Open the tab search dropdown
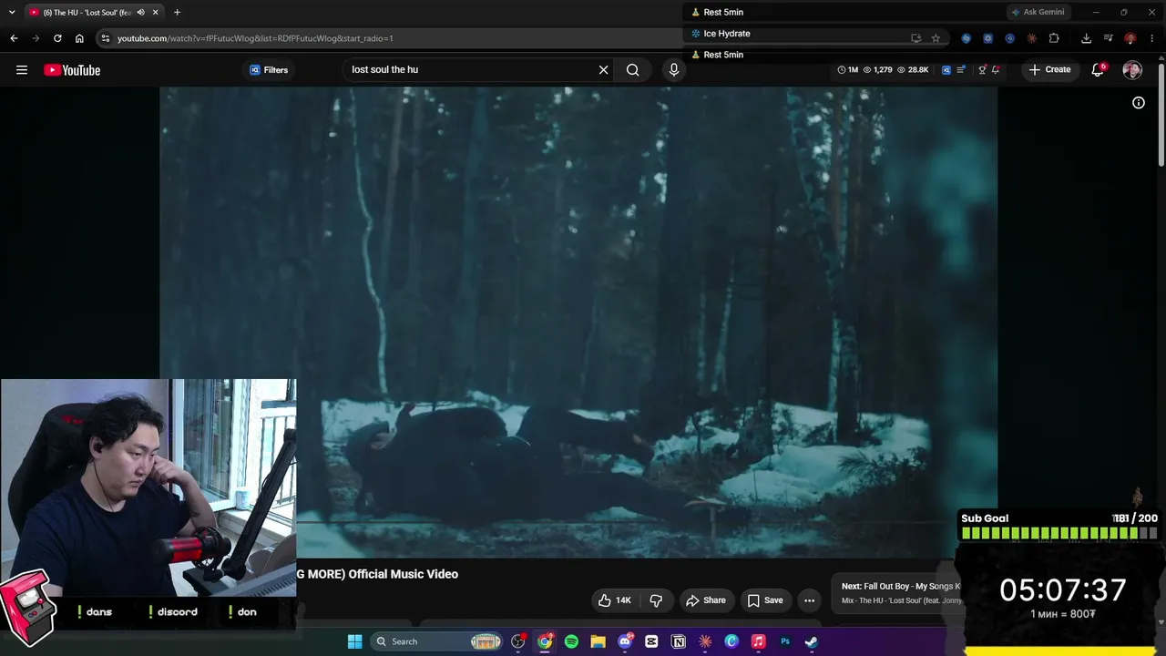The image size is (1166, 656). pyautogui.click(x=12, y=12)
